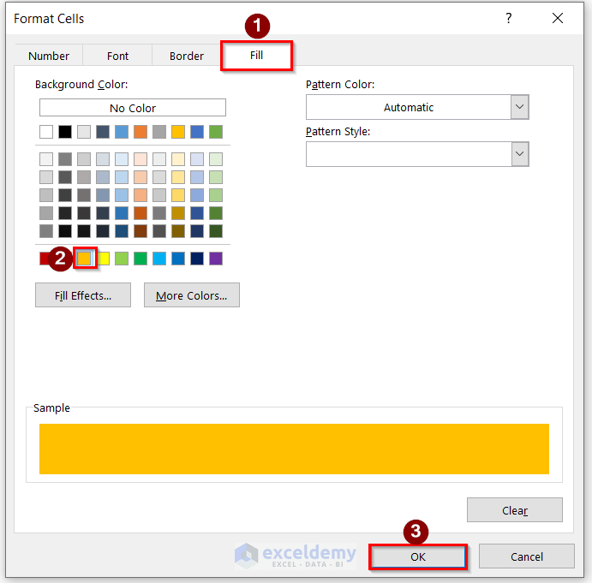Open More Colors dialog

pos(191,295)
